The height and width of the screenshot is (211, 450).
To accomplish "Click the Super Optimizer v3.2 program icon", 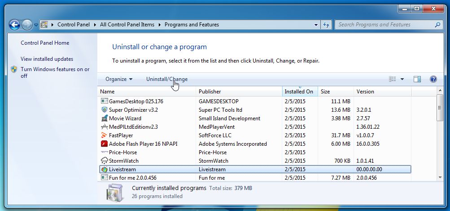I will pyautogui.click(x=105, y=110).
